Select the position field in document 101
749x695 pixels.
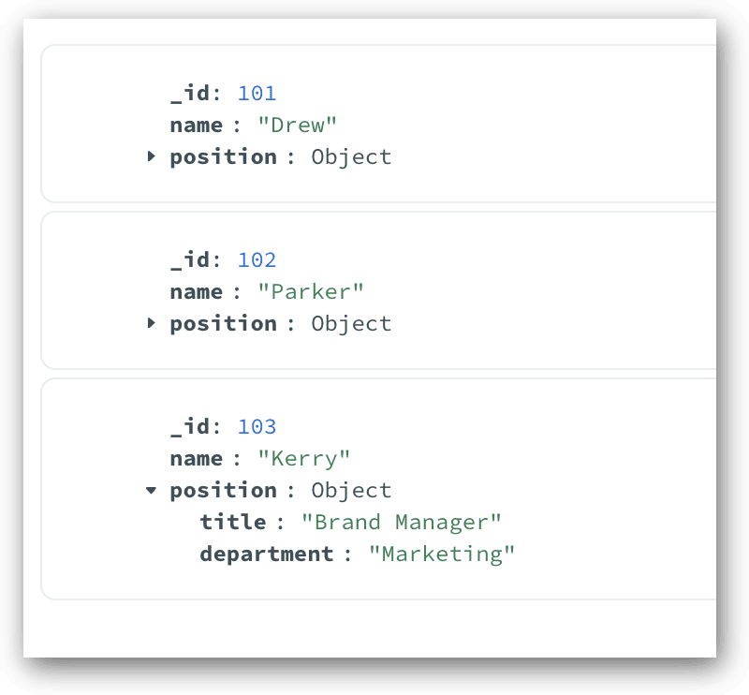point(224,157)
